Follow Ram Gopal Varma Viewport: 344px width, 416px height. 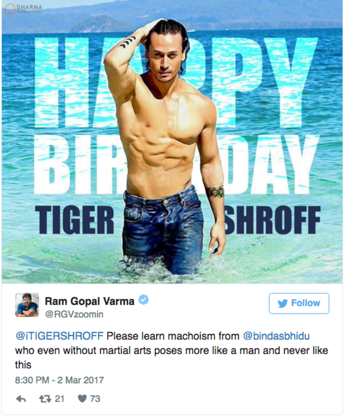pos(299,303)
